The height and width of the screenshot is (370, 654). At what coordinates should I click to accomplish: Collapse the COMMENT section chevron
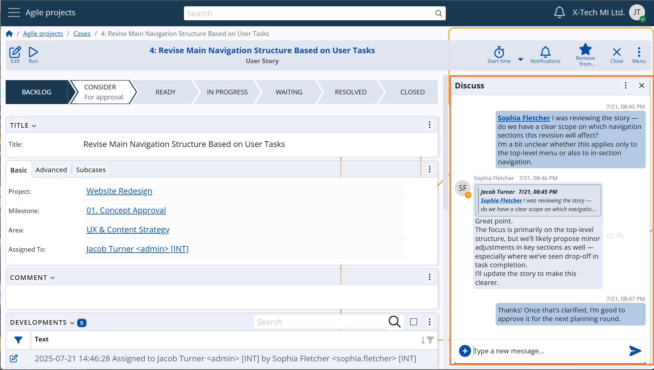coord(53,278)
